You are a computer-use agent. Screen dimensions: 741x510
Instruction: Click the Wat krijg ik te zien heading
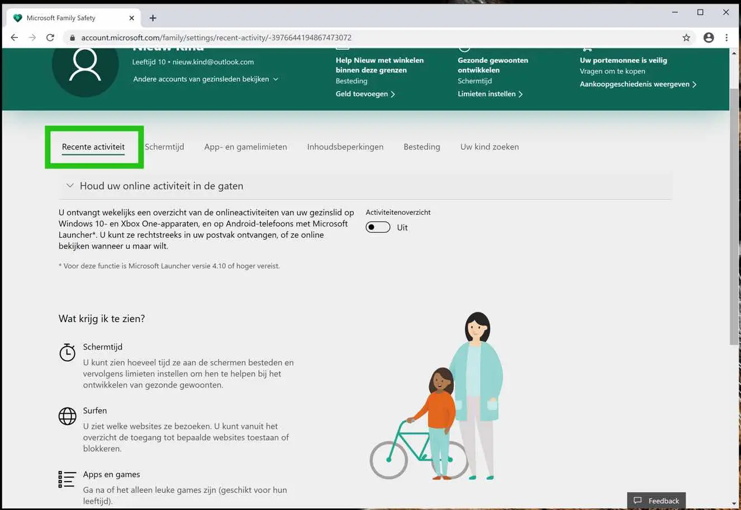point(102,319)
